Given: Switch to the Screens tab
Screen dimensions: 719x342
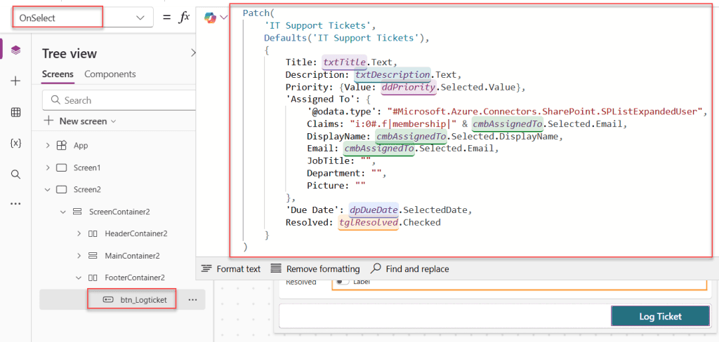Looking at the screenshot, I should (x=58, y=74).
